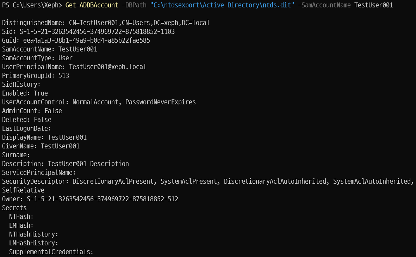The image size is (416, 257).
Task: Click the Owner SID ending in 512
Action: 103,199
